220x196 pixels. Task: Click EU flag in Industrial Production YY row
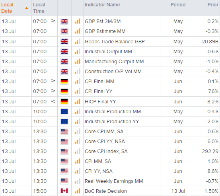click(x=64, y=122)
